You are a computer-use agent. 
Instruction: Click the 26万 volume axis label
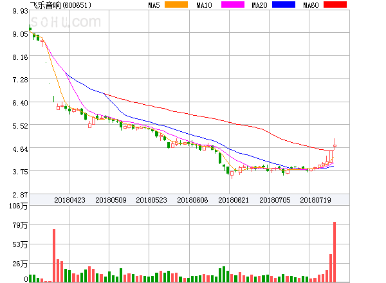[20, 264]
